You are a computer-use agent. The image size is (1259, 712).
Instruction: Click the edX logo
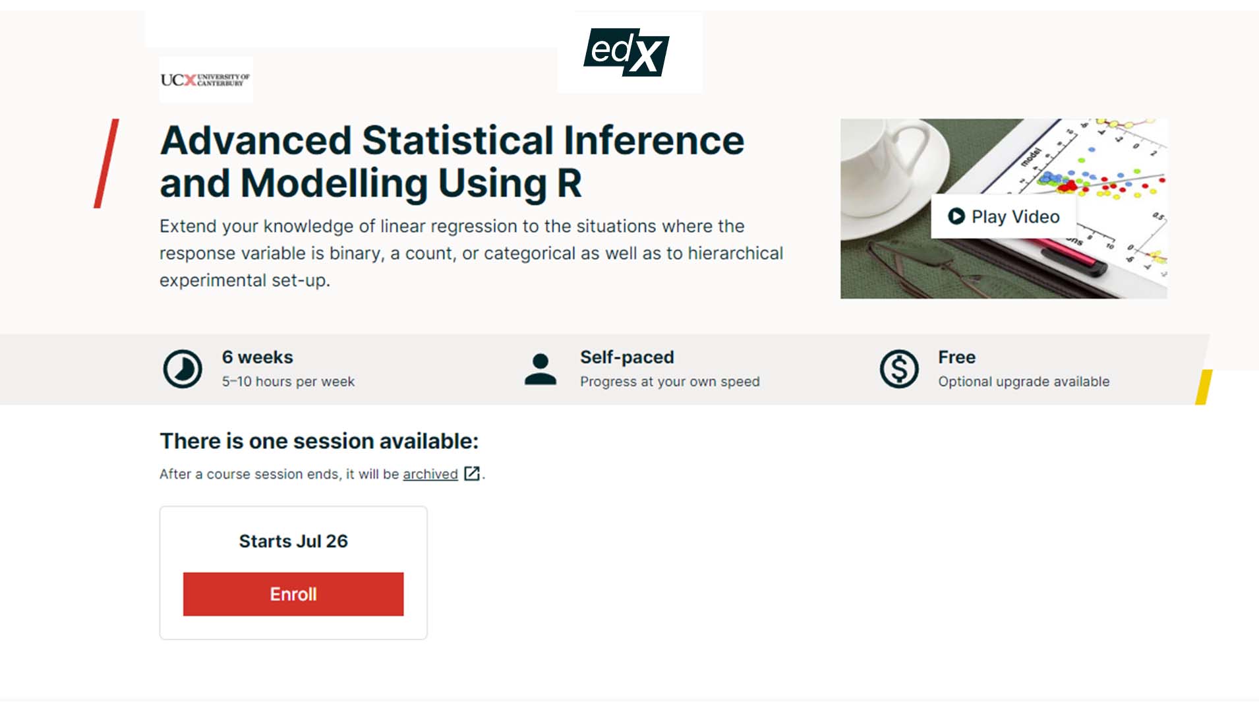pyautogui.click(x=626, y=52)
